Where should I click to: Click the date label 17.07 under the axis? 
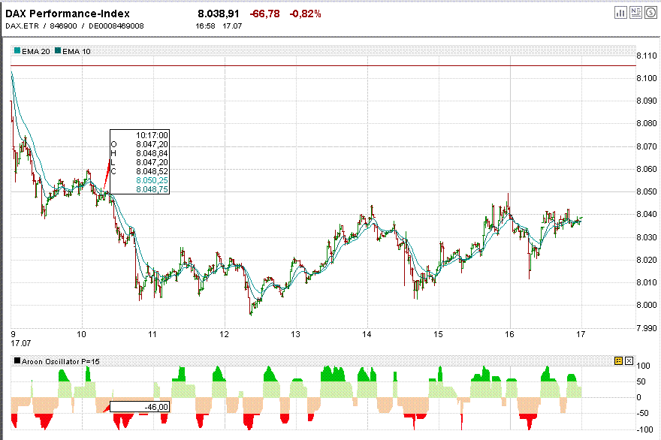[x=21, y=343]
